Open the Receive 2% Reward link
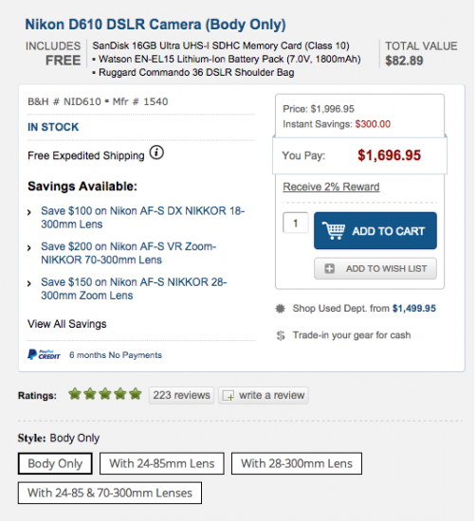The image size is (476, 521). click(x=331, y=187)
